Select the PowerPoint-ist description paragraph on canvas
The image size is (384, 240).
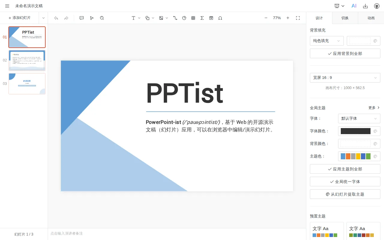click(x=210, y=126)
